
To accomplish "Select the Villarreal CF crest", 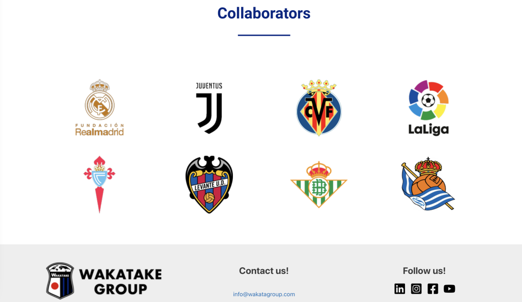I will coord(319,108).
